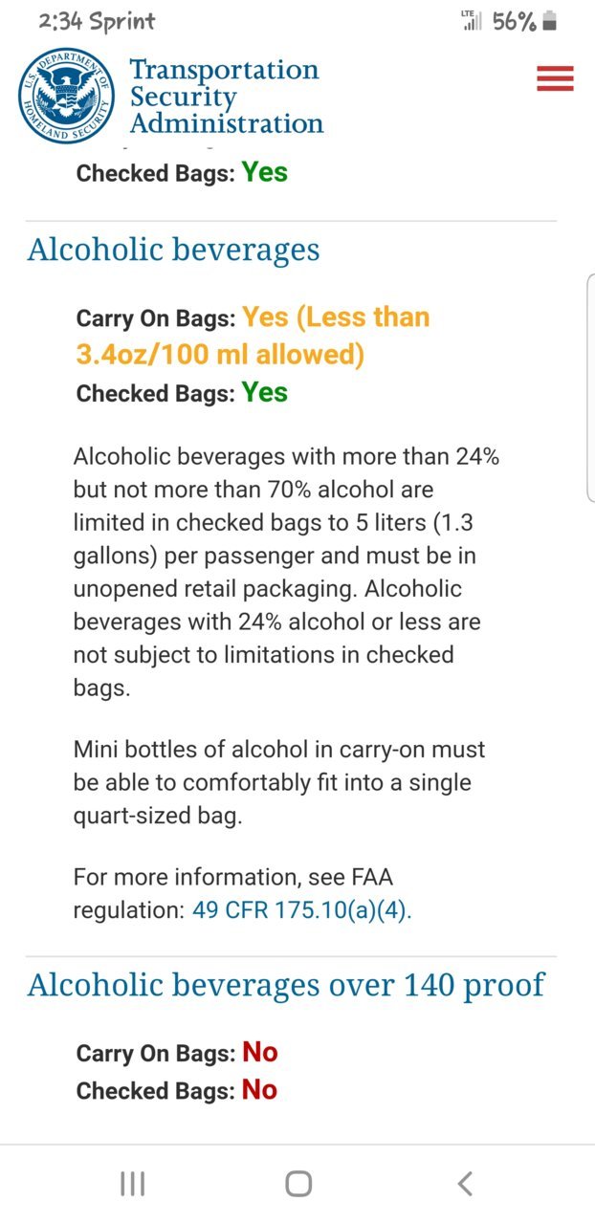This screenshot has height=1223, width=595.
Task: Tap the battery status icon
Action: [549, 21]
